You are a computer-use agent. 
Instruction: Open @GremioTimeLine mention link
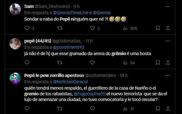click(70, 13)
